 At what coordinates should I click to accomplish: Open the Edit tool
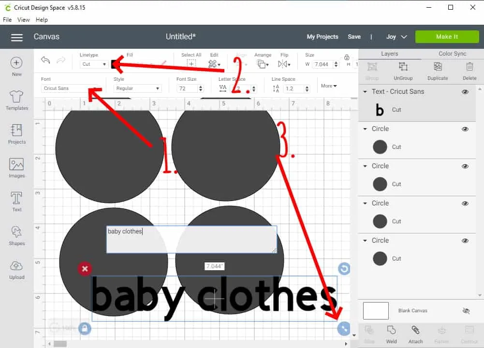214,64
